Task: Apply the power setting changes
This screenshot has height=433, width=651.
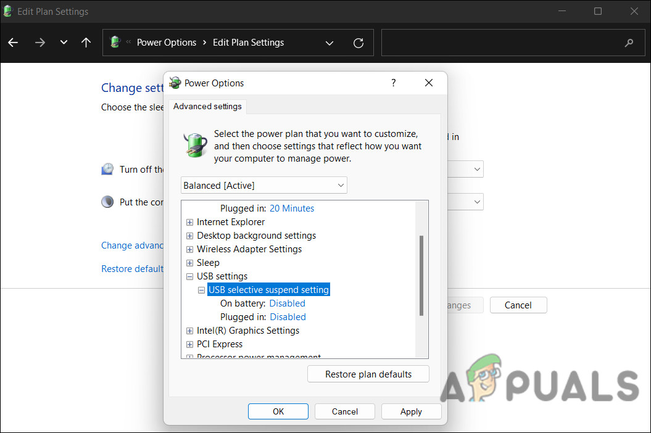Action: click(x=411, y=411)
